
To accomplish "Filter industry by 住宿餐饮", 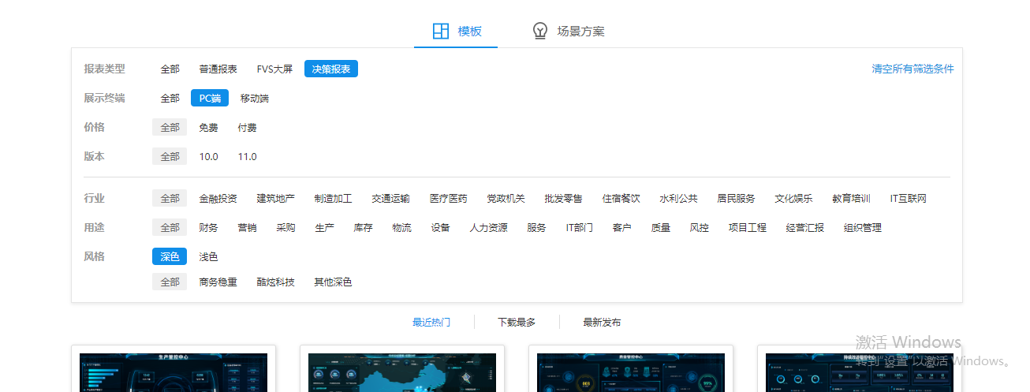I will pyautogui.click(x=621, y=198).
